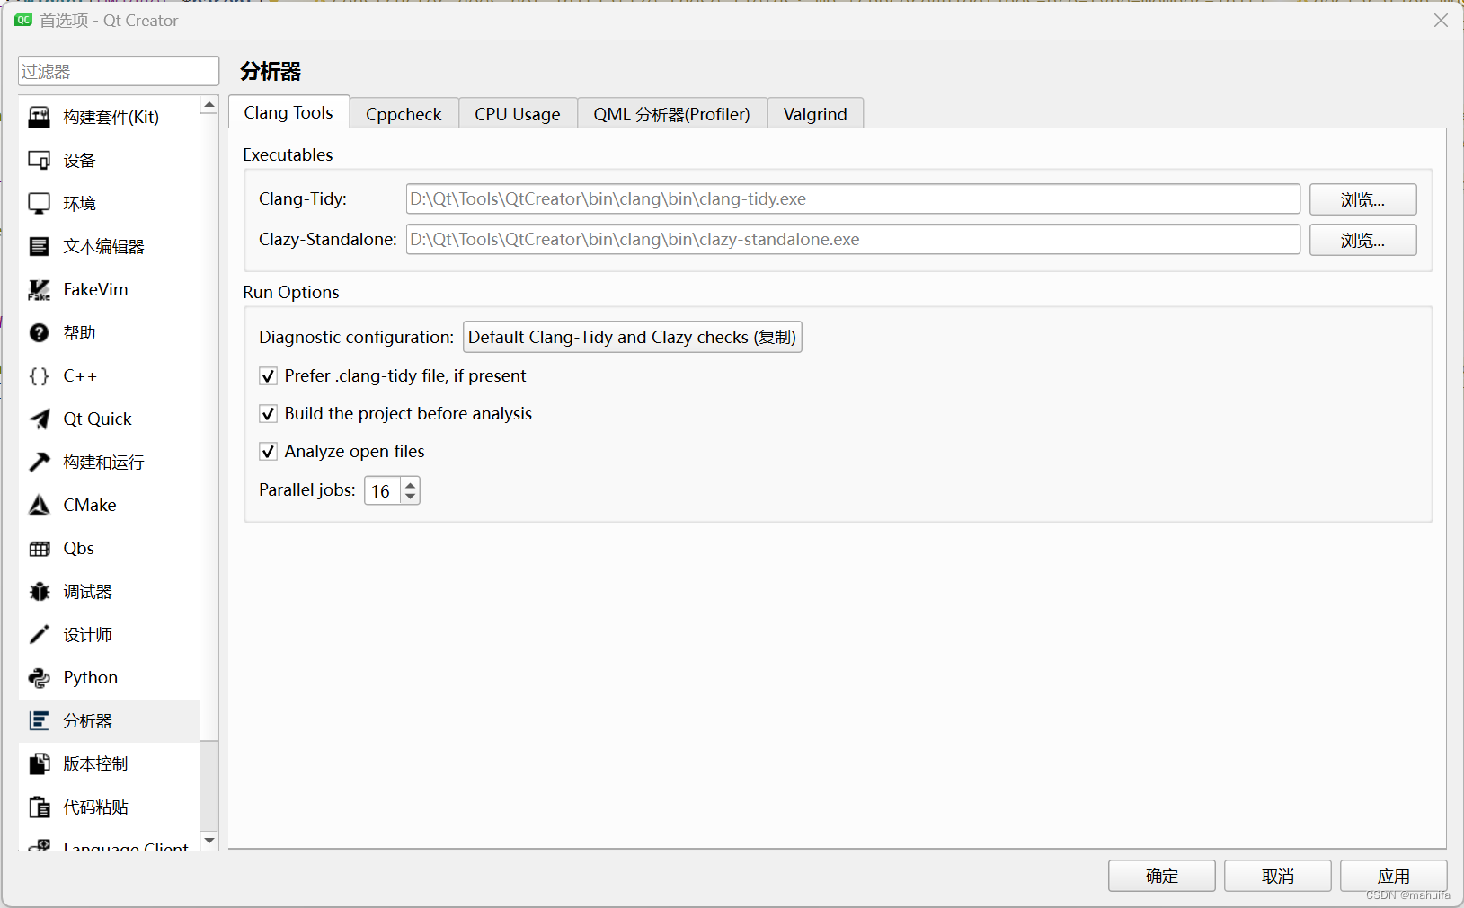Image resolution: width=1464 pixels, height=908 pixels.
Task: Click the Parallel jobs value field
Action: click(x=382, y=490)
